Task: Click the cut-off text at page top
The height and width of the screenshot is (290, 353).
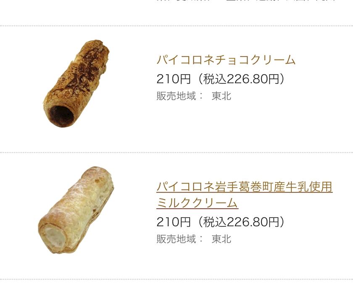Action: 246,2
